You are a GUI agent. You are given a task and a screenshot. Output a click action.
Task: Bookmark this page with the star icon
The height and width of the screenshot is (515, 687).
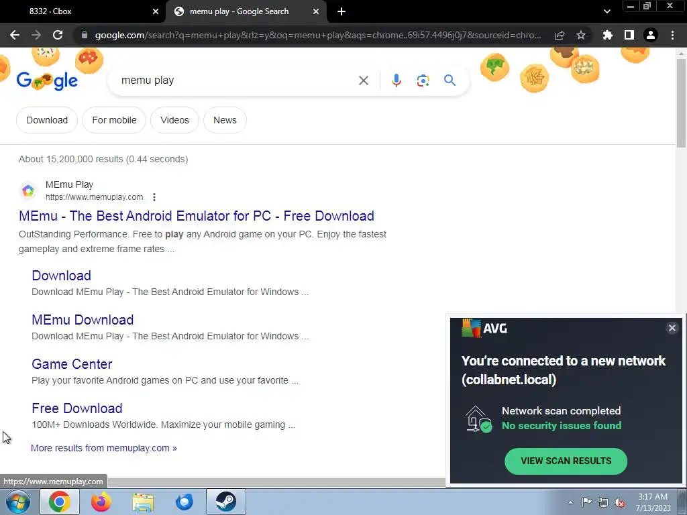[x=581, y=35]
